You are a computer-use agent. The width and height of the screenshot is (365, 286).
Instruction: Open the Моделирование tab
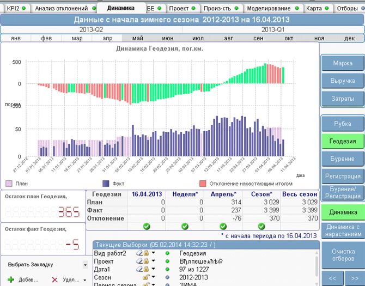pos(269,9)
